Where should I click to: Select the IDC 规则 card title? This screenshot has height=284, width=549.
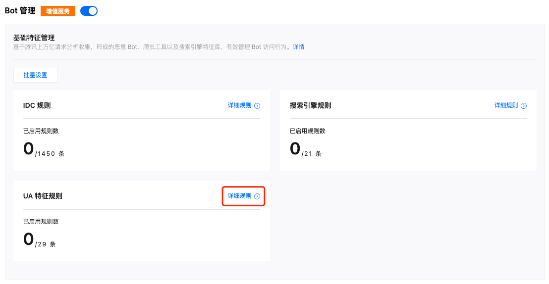(37, 105)
